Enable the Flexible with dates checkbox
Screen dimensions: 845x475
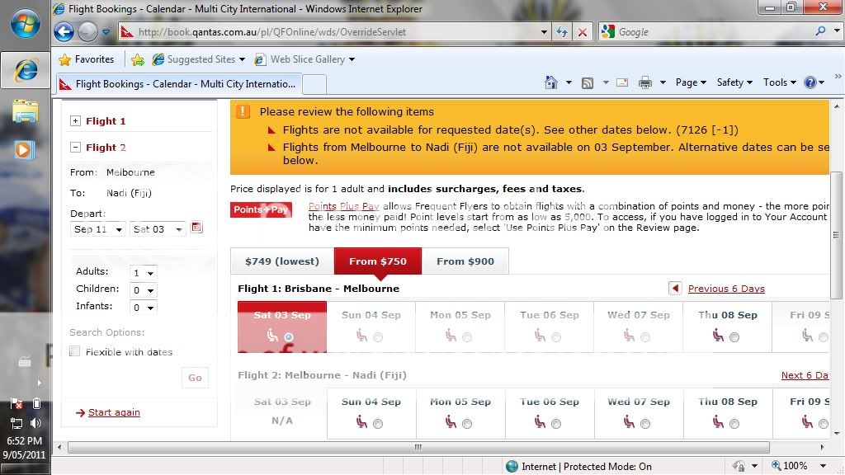(x=75, y=351)
